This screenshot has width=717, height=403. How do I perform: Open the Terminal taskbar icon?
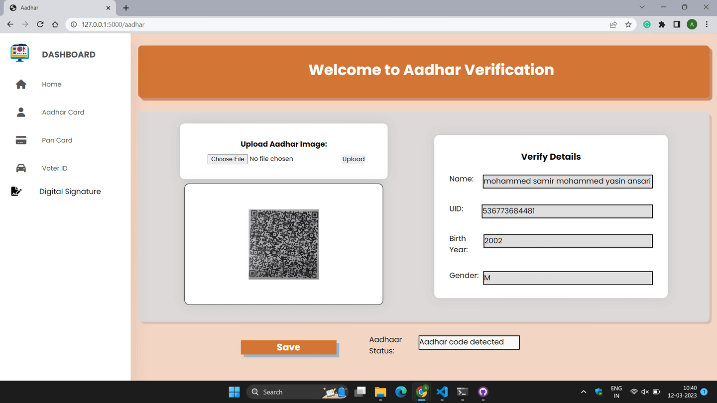[463, 392]
